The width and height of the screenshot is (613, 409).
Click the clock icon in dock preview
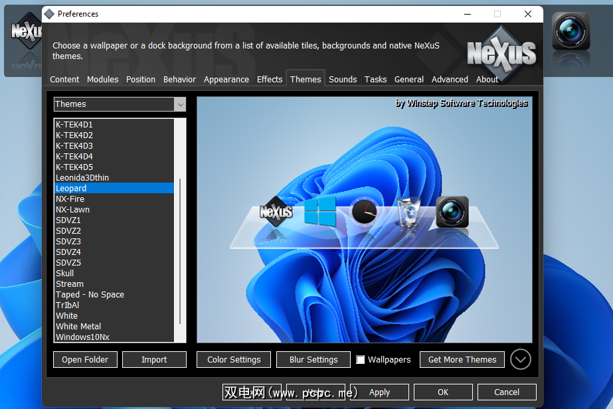(x=364, y=212)
